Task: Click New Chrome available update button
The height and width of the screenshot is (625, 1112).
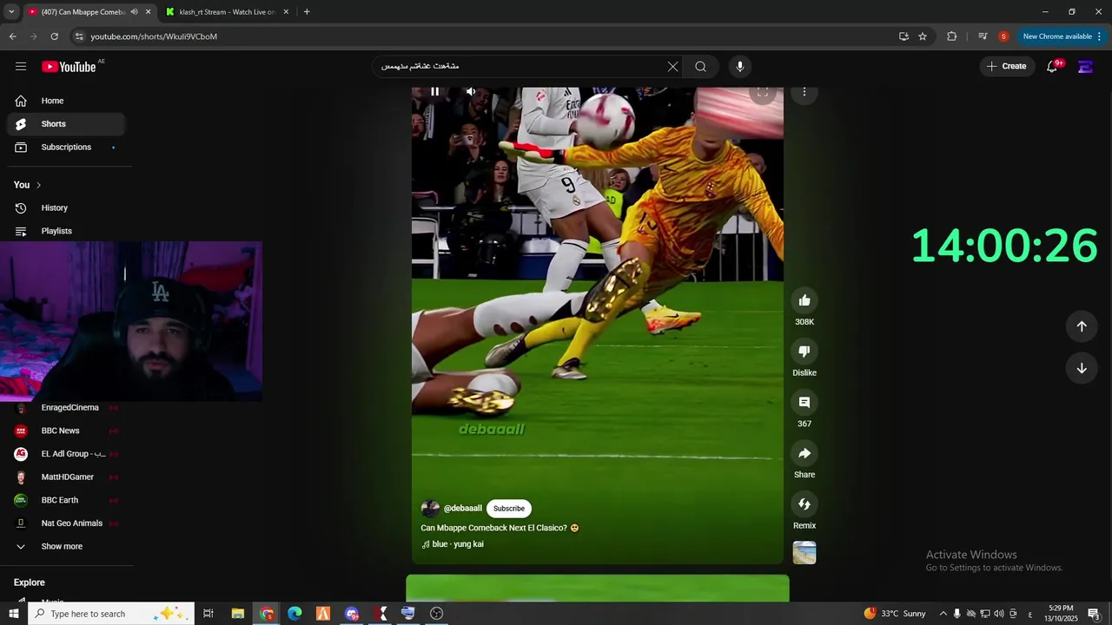Action: click(1062, 36)
